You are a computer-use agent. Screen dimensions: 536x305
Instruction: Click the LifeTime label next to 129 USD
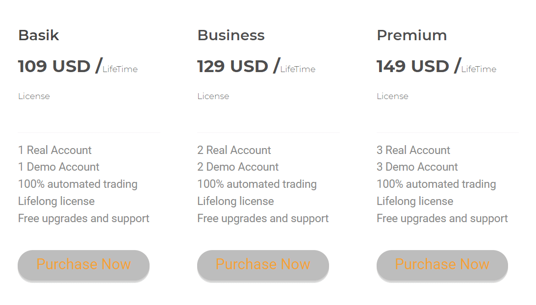(x=297, y=69)
